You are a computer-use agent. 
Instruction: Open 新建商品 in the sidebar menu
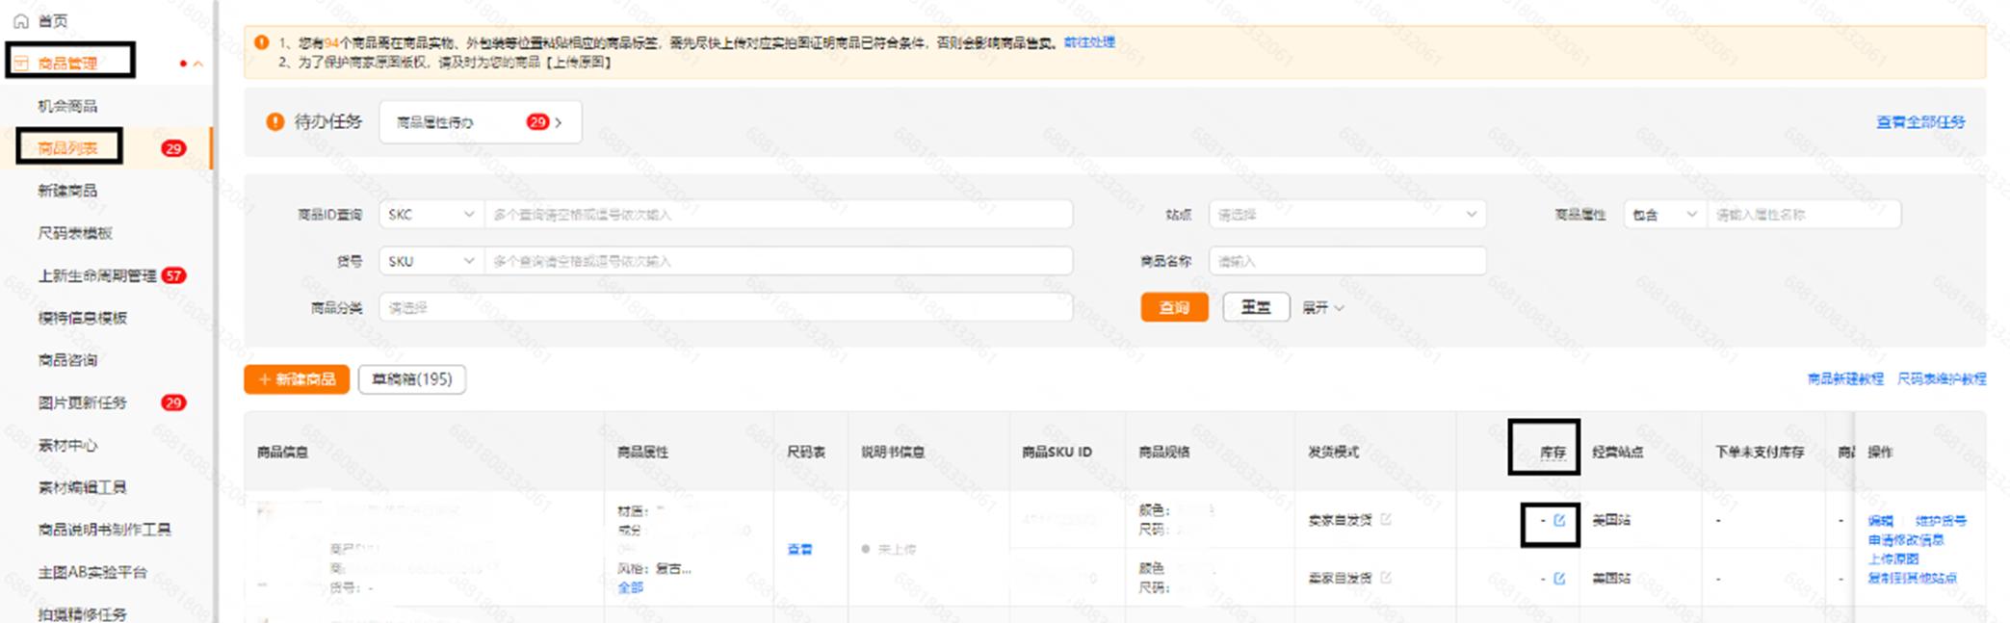click(x=67, y=191)
